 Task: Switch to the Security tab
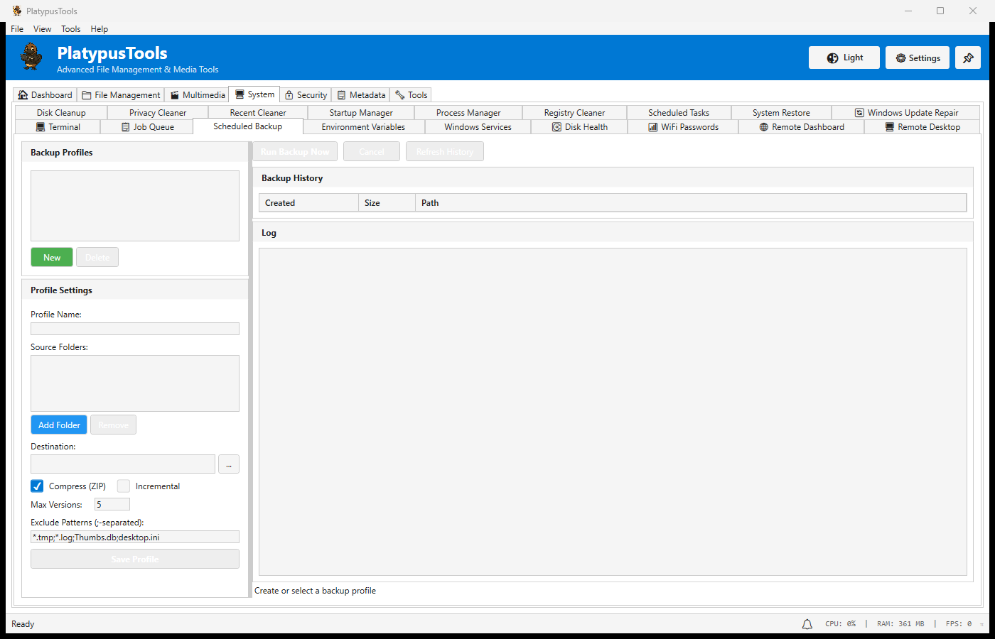coord(306,95)
